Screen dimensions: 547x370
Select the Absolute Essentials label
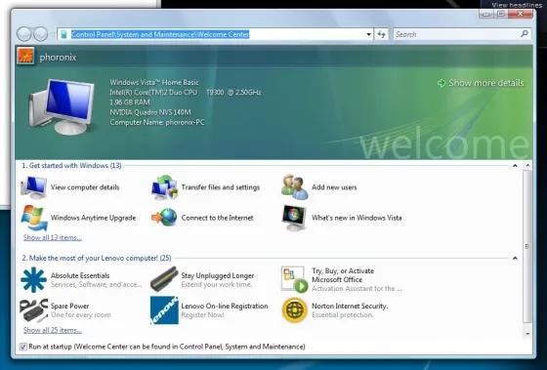(80, 275)
